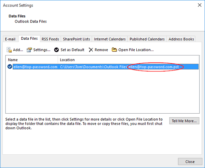Click the Settings toolbar icon

(29, 50)
